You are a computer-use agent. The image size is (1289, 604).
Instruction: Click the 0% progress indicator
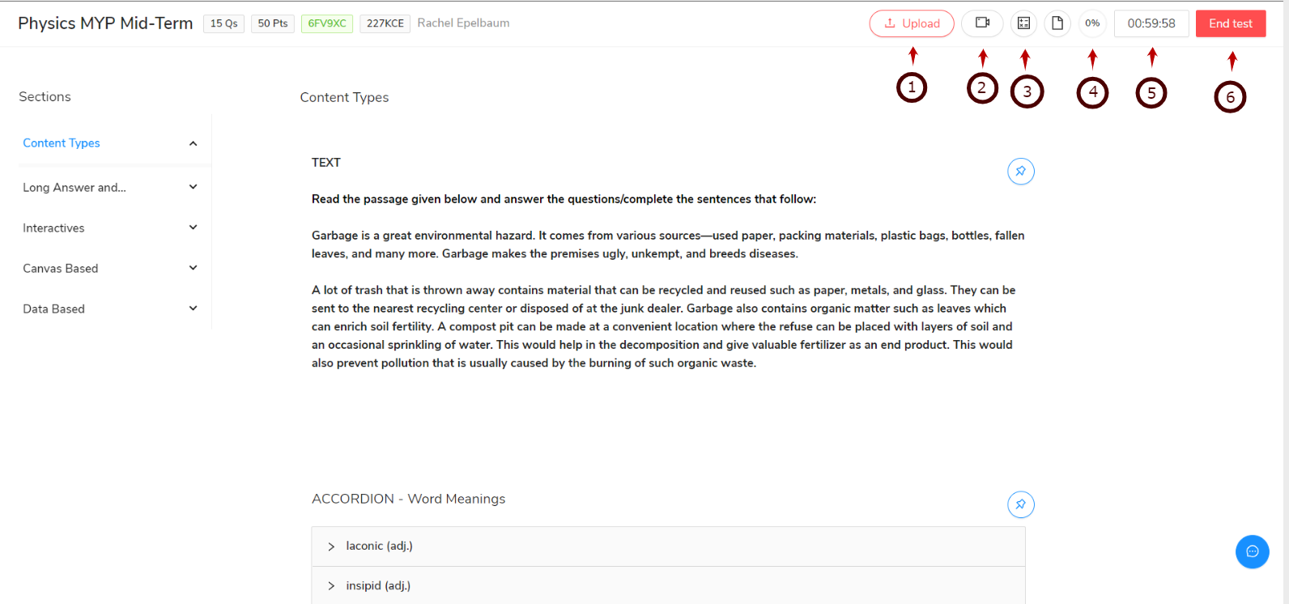pyautogui.click(x=1092, y=23)
